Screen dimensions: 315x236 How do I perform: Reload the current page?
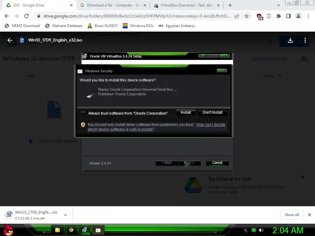26,16
